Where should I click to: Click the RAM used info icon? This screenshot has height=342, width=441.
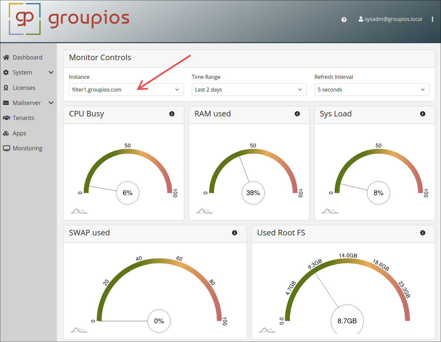[x=297, y=114]
